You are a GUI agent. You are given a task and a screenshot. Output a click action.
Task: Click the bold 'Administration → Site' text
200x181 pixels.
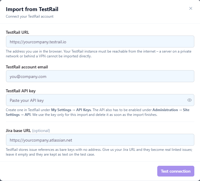(x=171, y=110)
